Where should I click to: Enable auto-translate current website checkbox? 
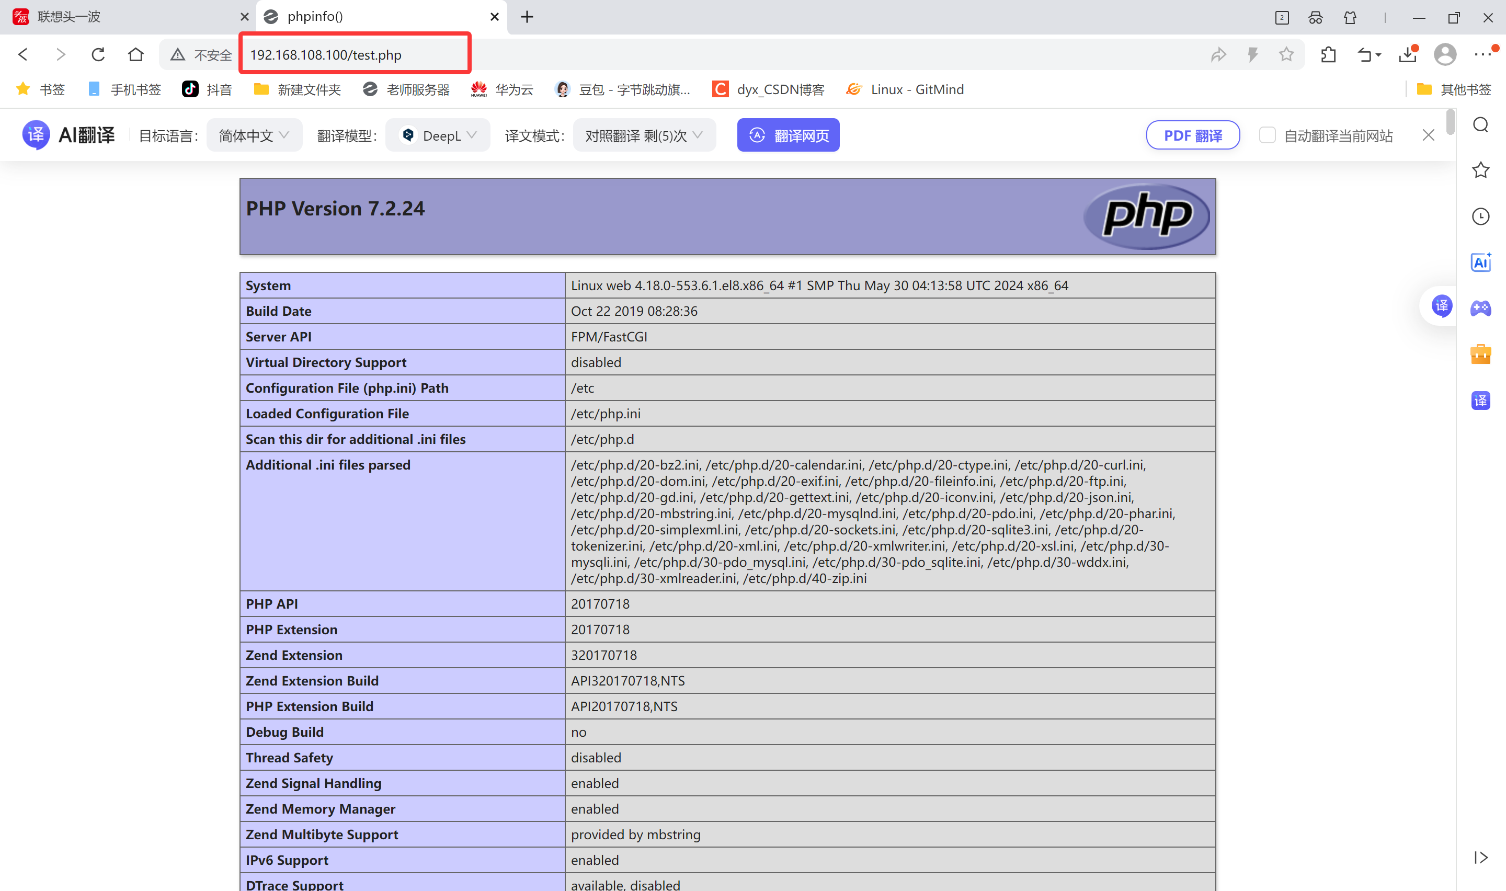coord(1267,135)
